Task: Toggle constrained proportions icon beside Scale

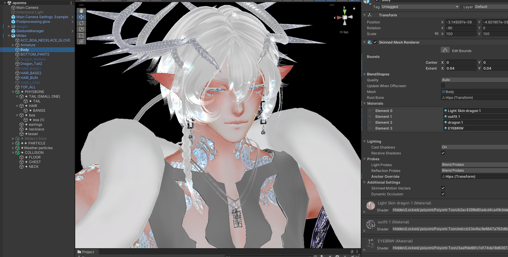Action: (437, 34)
